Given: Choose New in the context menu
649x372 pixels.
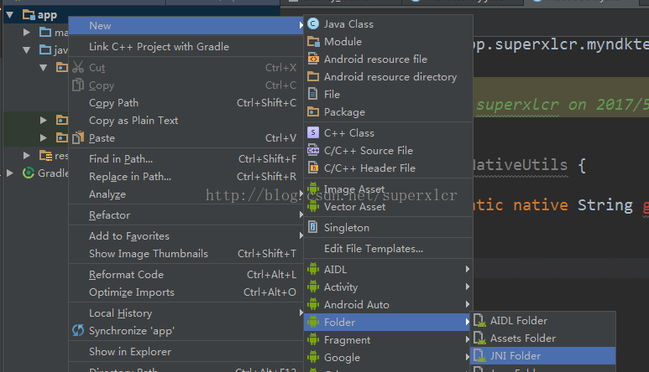Looking at the screenshot, I should 186,26.
